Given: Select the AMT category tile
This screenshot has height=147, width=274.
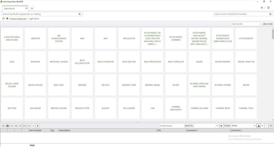Looking at the screenshot, I should tap(105, 38).
